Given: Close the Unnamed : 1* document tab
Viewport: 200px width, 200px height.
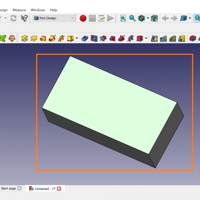Looking at the screenshot, I should point(59,189).
